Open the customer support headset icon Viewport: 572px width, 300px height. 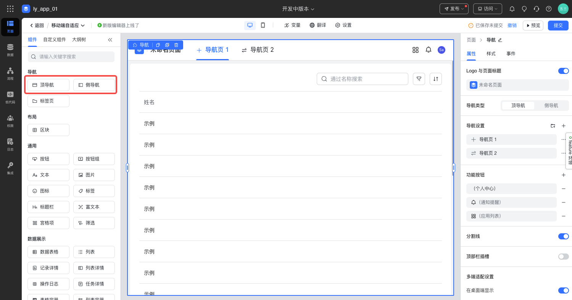coord(537,9)
